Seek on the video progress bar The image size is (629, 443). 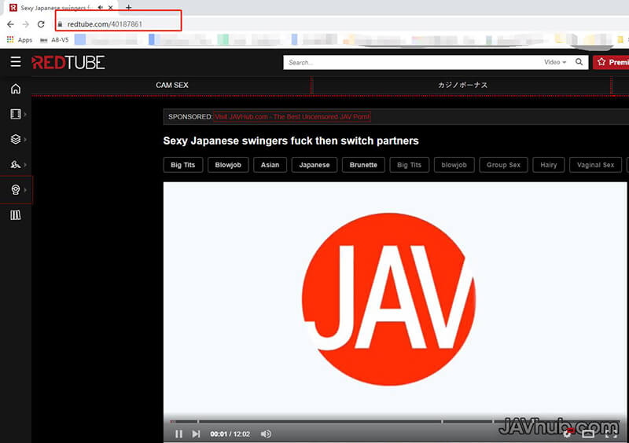[x=395, y=421]
